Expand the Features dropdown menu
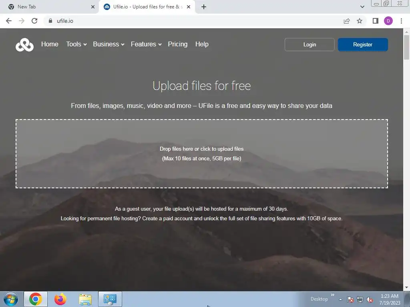This screenshot has height=307, width=410. tap(146, 44)
